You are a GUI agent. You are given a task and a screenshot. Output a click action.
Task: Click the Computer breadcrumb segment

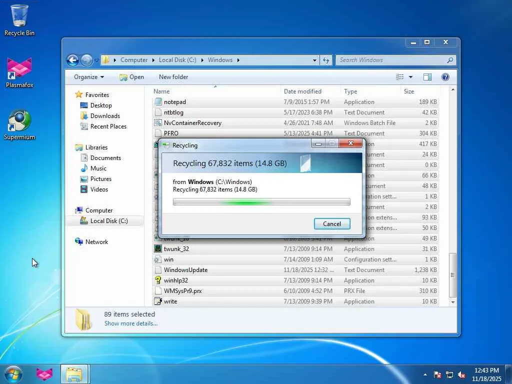click(x=134, y=60)
